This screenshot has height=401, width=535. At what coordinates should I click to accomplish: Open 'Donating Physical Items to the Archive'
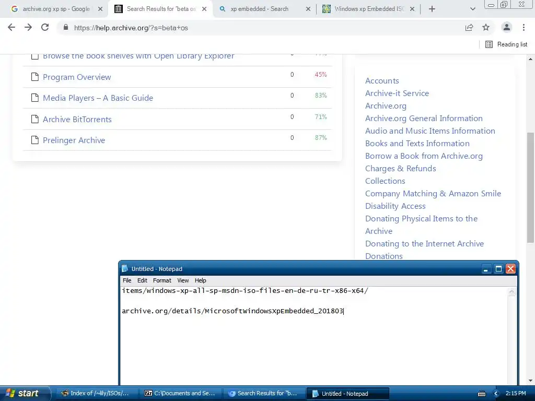tap(421, 225)
